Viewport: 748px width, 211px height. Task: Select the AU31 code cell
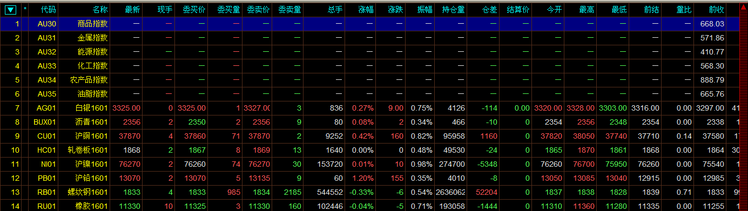click(x=47, y=38)
